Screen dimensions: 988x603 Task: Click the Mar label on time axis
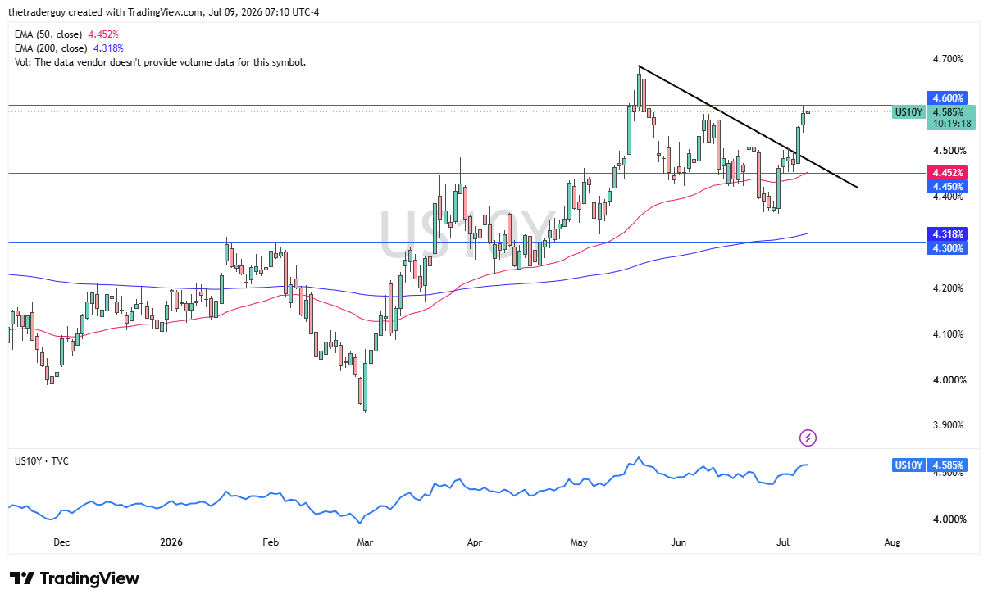[365, 542]
